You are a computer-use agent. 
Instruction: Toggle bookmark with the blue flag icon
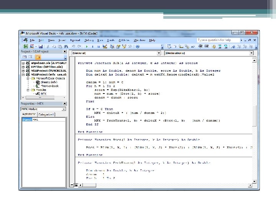pyautogui.click(x=233, y=46)
